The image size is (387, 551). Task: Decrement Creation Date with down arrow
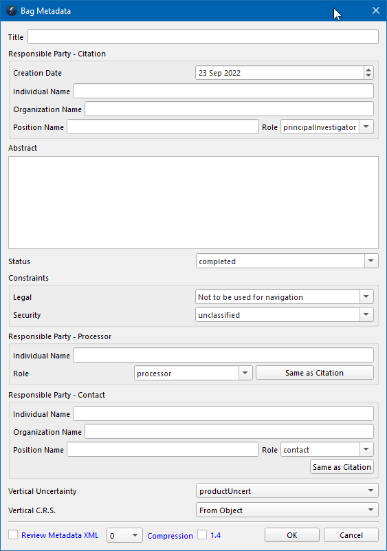point(368,76)
